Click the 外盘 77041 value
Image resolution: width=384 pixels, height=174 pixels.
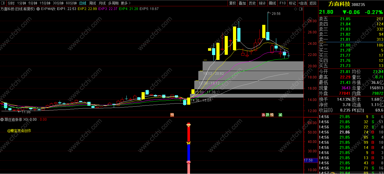[x=345, y=93]
